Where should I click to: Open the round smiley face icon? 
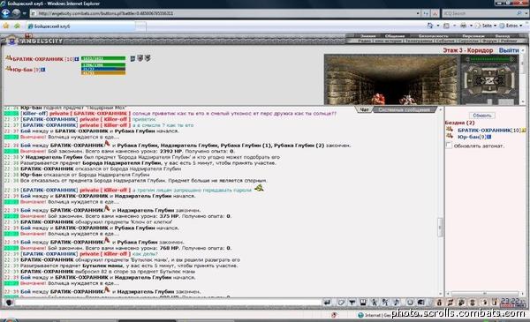tap(410, 303)
